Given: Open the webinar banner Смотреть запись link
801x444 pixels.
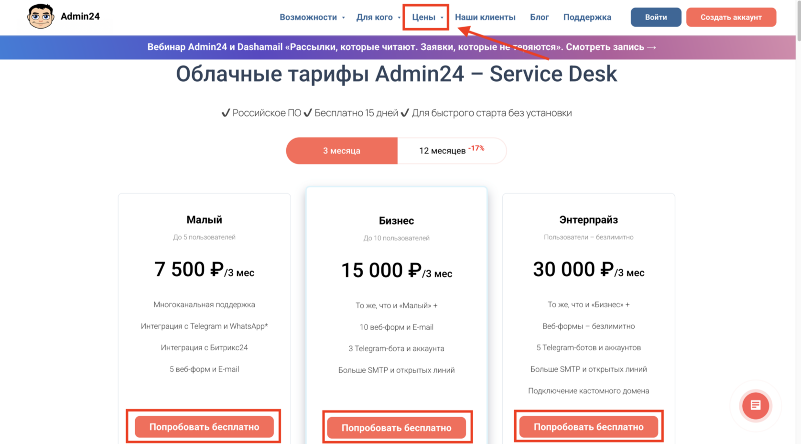Looking at the screenshot, I should coord(611,47).
